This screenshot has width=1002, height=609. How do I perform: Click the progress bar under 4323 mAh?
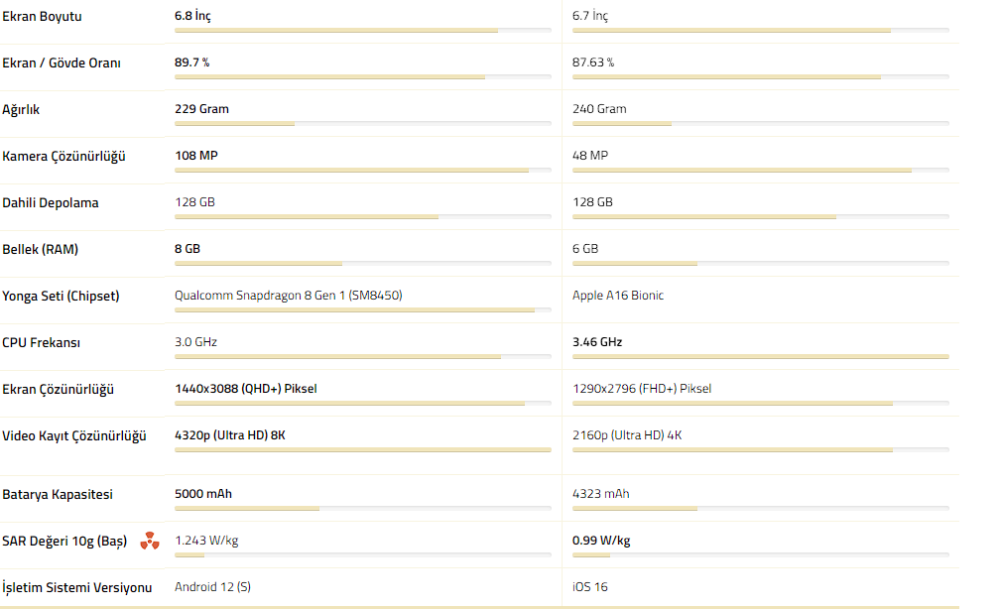(x=760, y=509)
